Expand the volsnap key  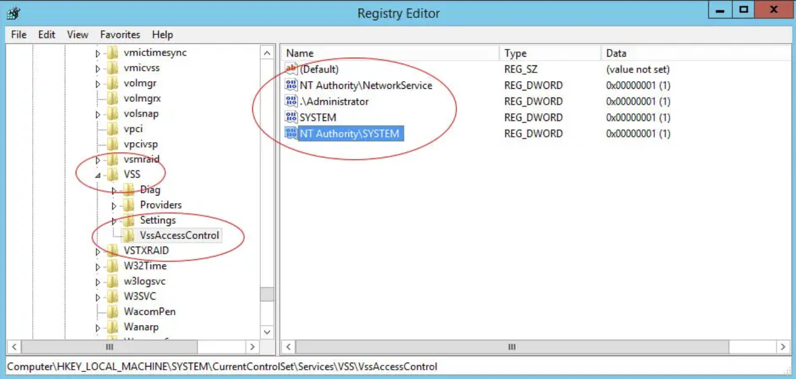[x=98, y=114]
